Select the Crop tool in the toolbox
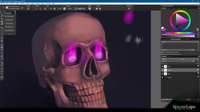This screenshot has height=112, width=200. click(x=2, y=41)
